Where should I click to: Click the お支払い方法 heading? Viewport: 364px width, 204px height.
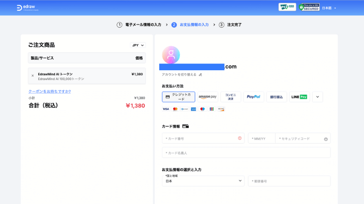172,86
